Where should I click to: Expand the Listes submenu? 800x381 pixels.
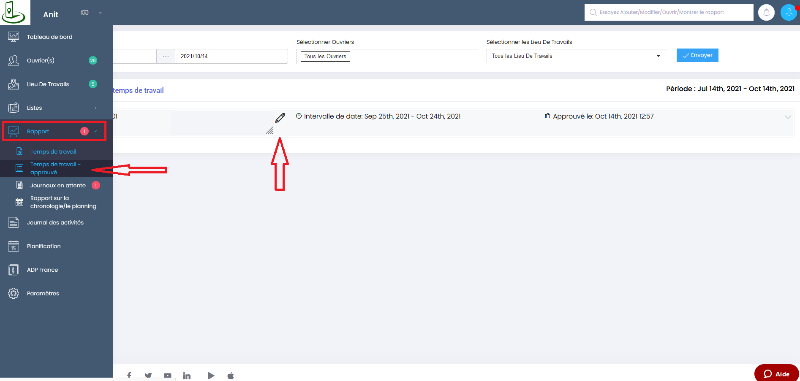(x=95, y=108)
